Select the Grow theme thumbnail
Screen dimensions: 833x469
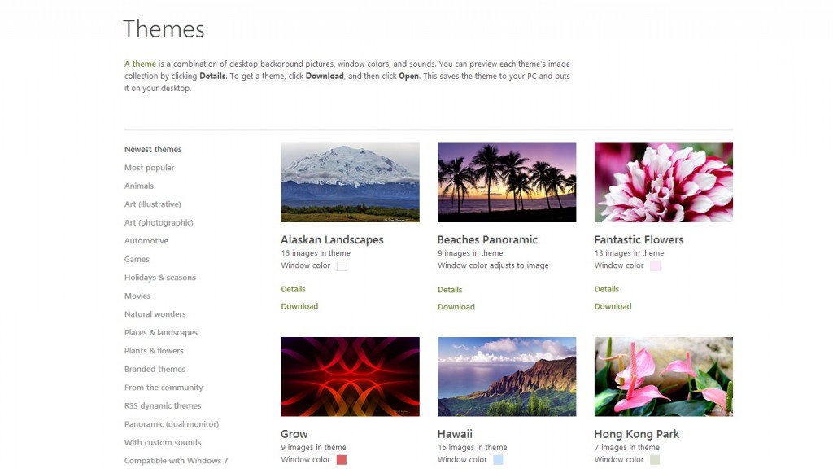coord(350,377)
